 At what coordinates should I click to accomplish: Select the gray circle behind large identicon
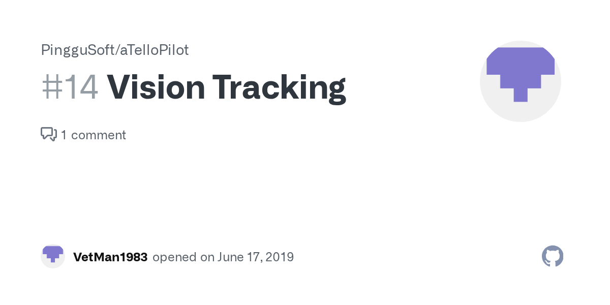point(521,81)
